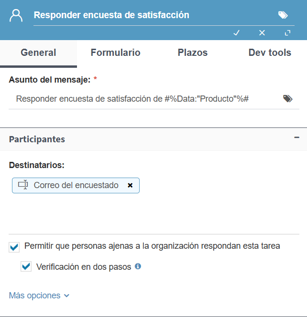
Task: Remove Correo del encuestado recipient
Action: 130,185
